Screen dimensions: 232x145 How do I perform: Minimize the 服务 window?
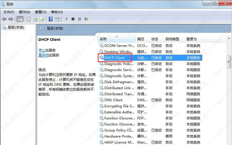click(x=207, y=3)
